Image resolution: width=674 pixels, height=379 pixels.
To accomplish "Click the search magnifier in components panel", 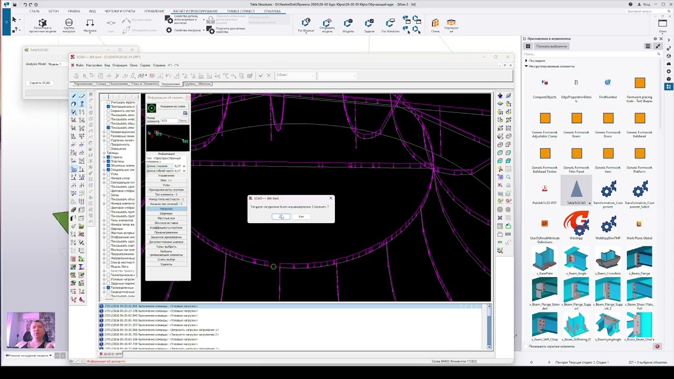I will click(x=658, y=54).
